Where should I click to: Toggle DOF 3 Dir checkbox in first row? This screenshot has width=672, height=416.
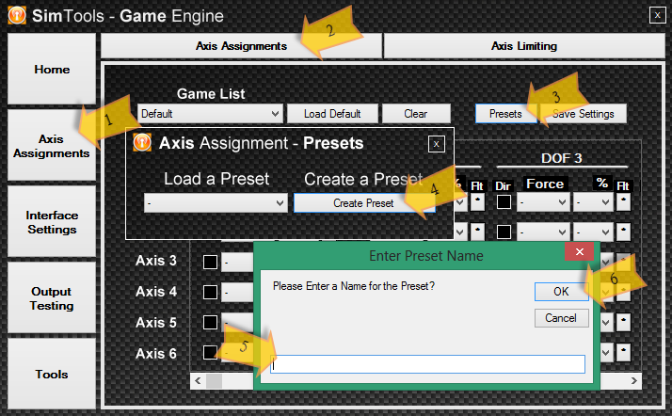[x=504, y=201]
